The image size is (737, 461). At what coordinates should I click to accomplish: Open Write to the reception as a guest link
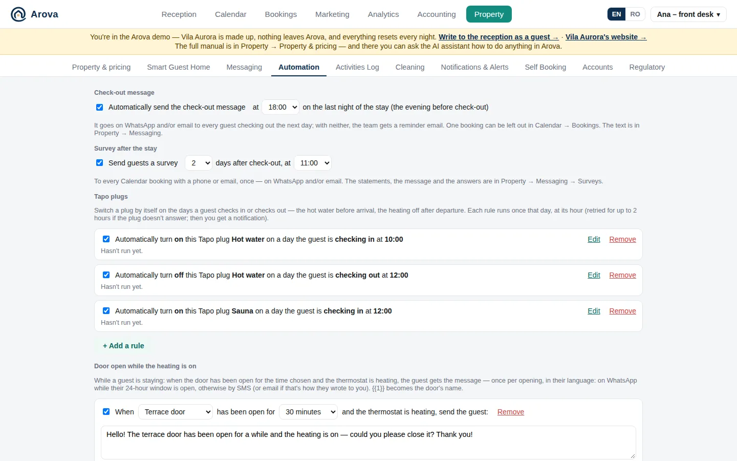pyautogui.click(x=498, y=37)
